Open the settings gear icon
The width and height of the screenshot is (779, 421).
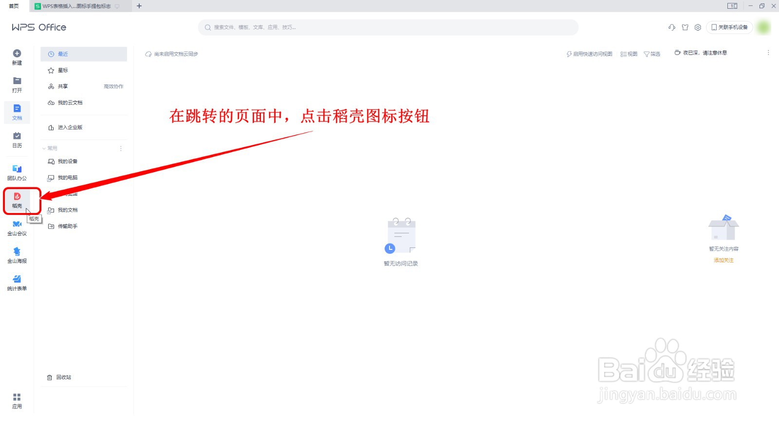[x=698, y=27]
